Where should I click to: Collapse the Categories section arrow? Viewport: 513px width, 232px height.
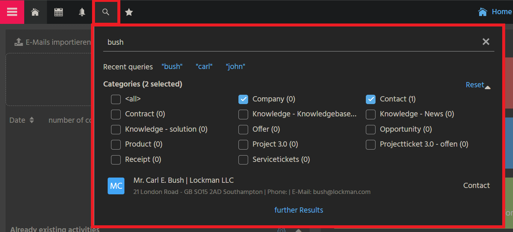488,88
